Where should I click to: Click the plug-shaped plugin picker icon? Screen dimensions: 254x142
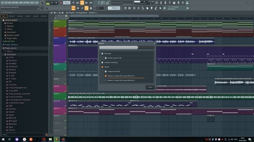[x=152, y=8]
